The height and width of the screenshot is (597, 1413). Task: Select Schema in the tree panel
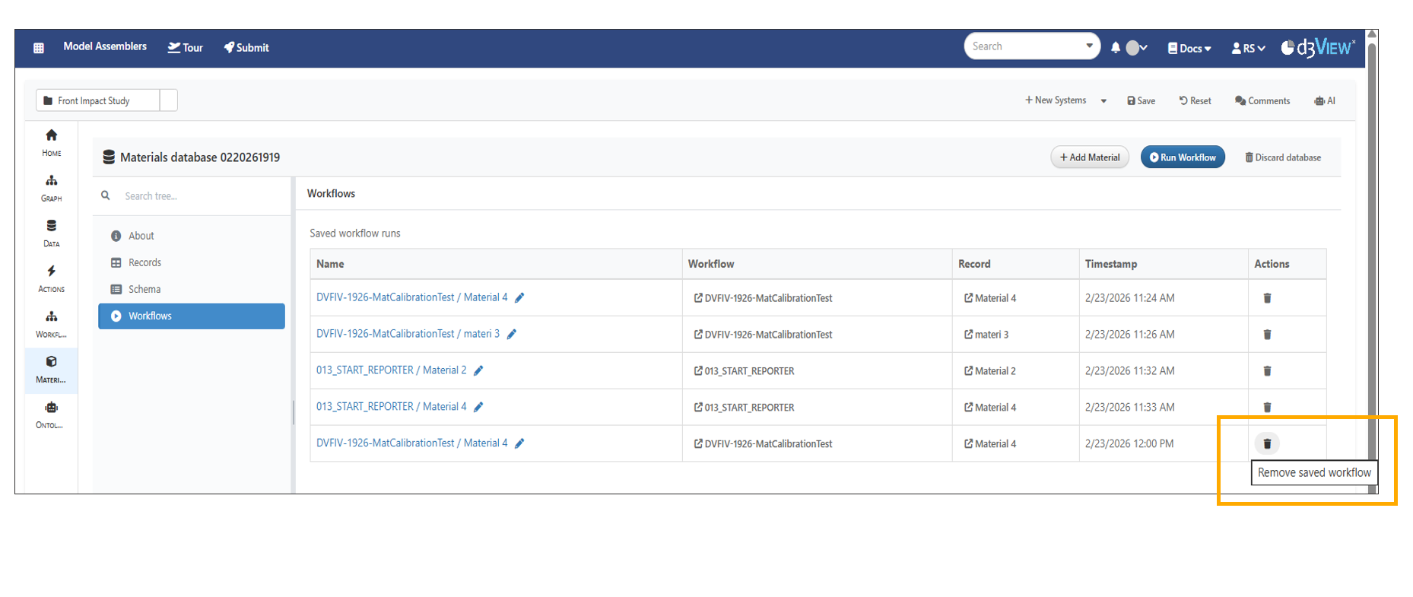point(144,289)
